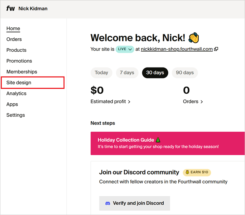Click the Welcome back, Nick! heading
Image resolution: width=245 pixels, height=215 pixels.
(138, 38)
